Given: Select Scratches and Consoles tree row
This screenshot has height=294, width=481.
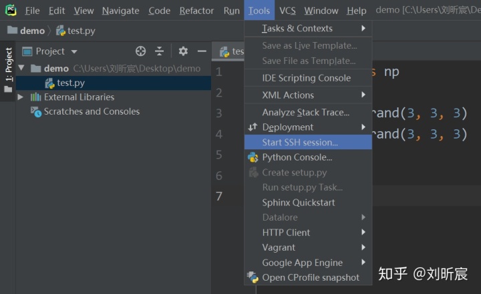Looking at the screenshot, I should point(113,111).
